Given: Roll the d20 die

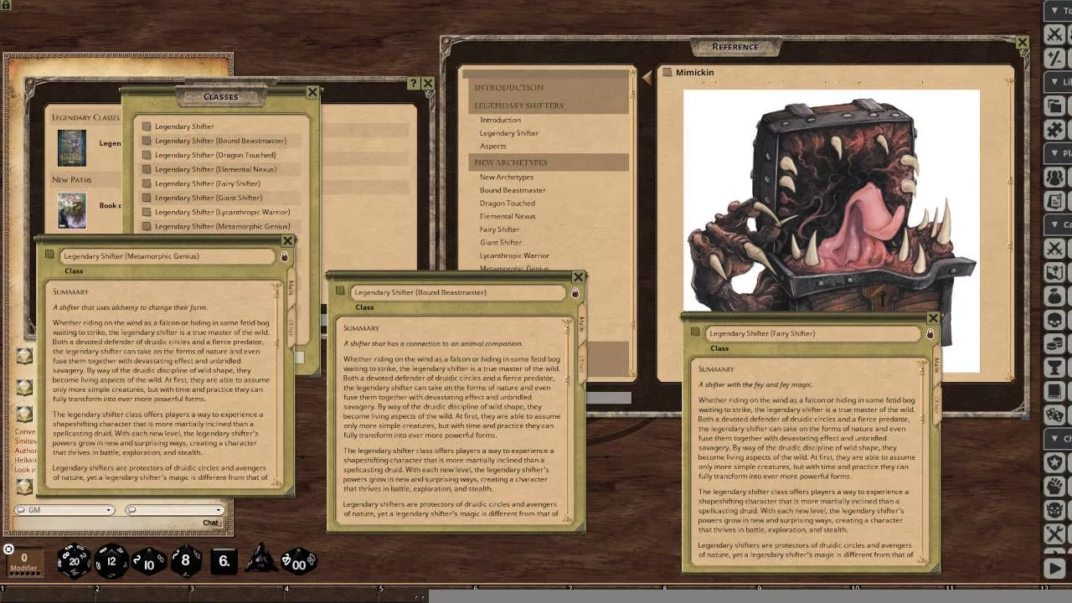Looking at the screenshot, I should pos(74,560).
